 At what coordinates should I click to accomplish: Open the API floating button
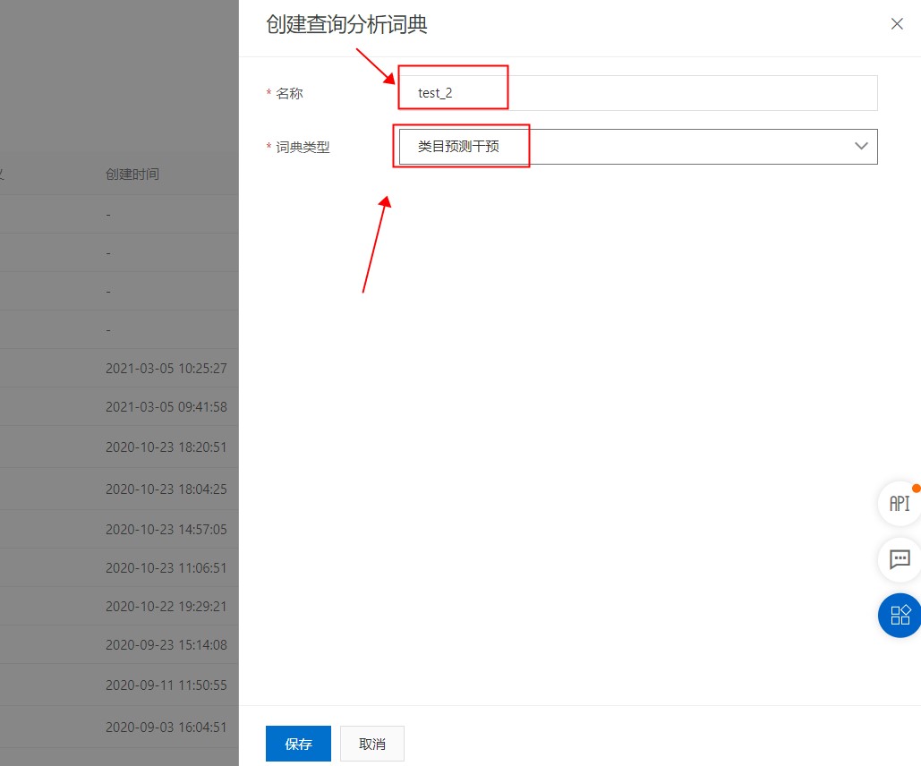(900, 504)
